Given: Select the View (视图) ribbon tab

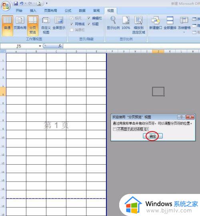Looking at the screenshot, I should click(110, 10).
